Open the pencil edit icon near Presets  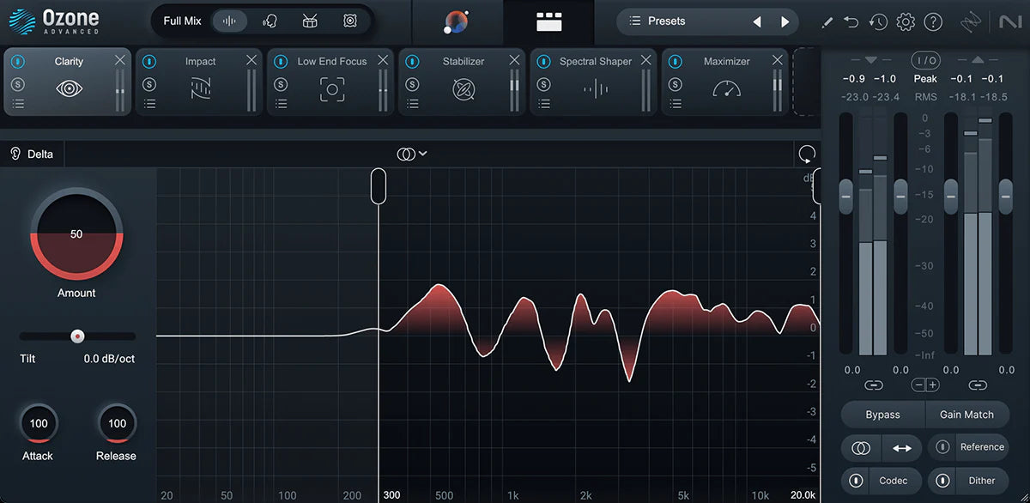(827, 21)
